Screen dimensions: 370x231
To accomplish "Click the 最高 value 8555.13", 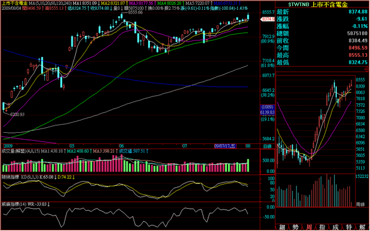I will point(358,55).
